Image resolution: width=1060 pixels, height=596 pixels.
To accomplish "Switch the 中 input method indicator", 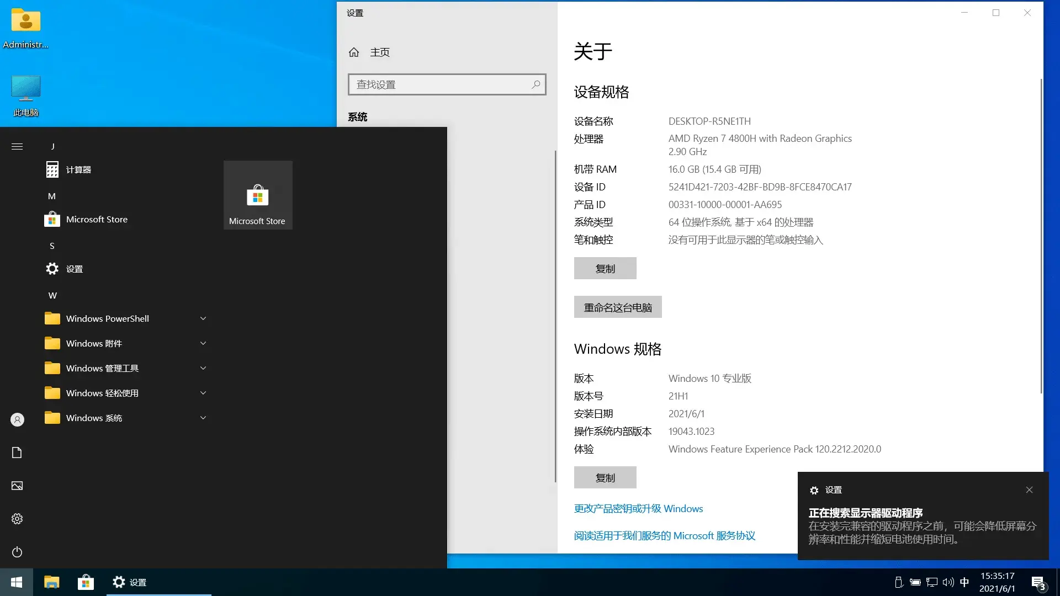I will (964, 582).
